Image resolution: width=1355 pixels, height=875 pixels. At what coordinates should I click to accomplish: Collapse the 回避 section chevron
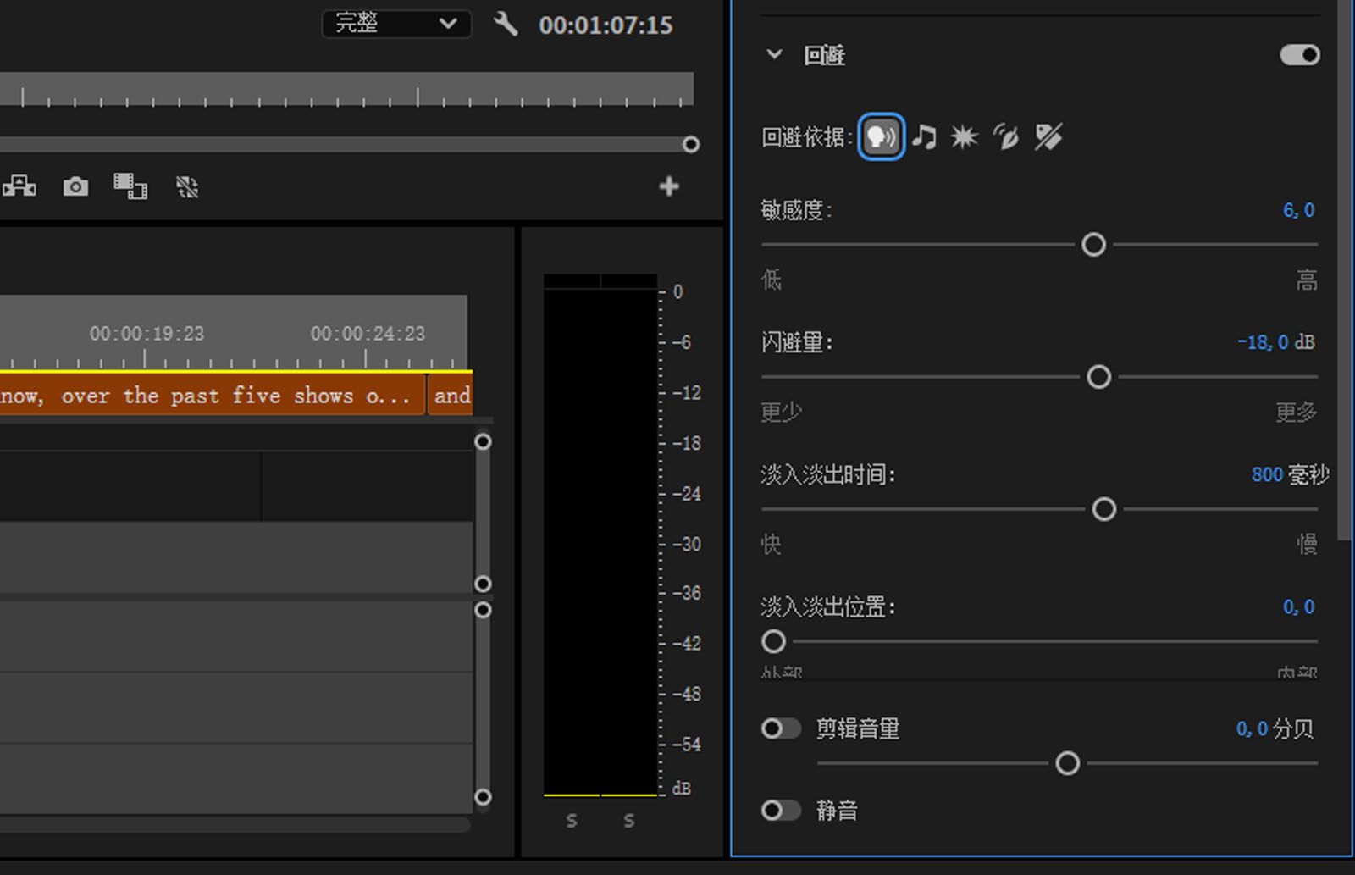773,54
